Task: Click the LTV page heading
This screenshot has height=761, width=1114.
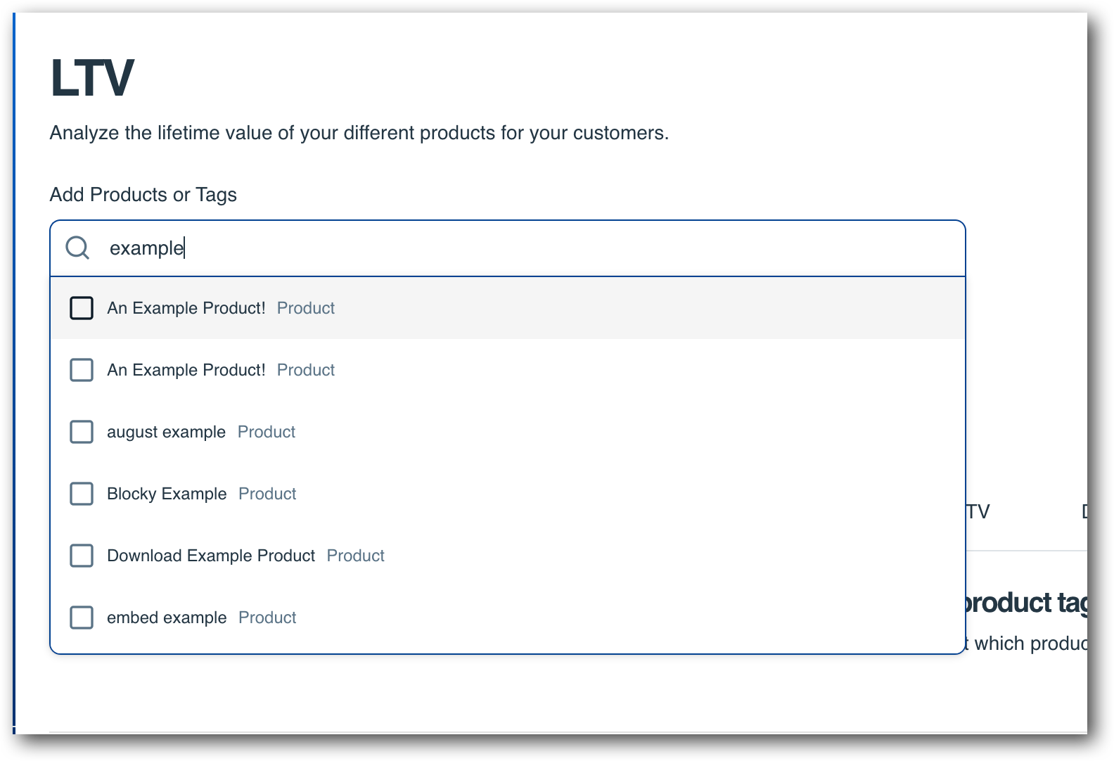Action: (x=92, y=77)
